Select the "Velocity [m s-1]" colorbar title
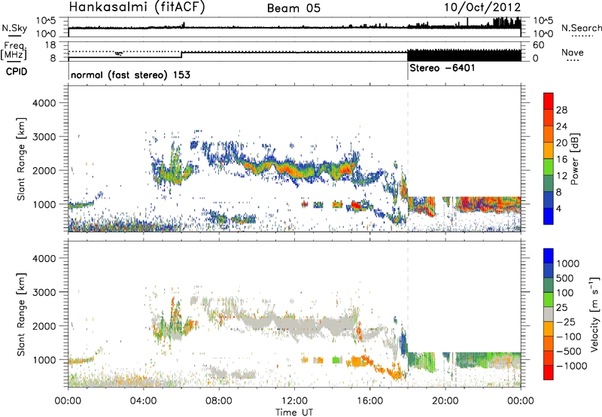 (x=594, y=314)
